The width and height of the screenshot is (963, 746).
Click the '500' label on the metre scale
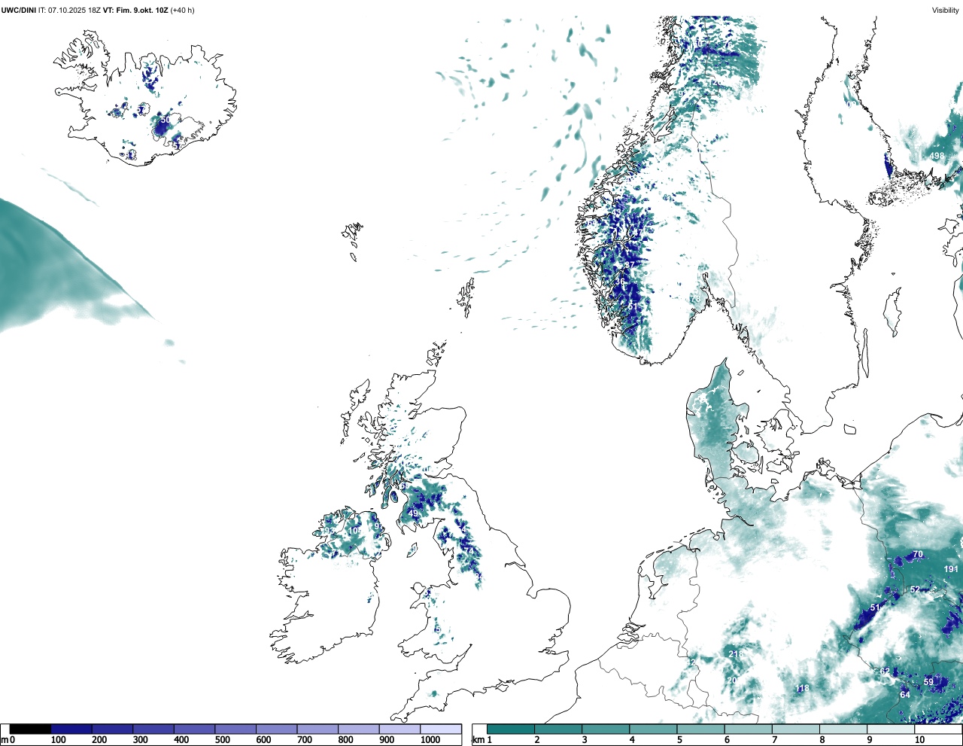click(x=223, y=740)
